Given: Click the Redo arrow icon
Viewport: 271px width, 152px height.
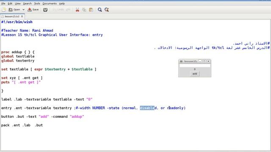Looking at the screenshot, I should tap(68, 10).
